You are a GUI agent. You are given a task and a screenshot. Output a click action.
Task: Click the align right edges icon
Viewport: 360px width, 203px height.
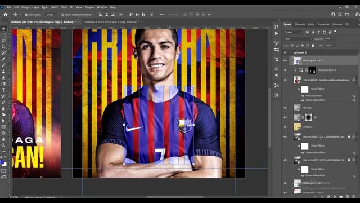pyautogui.click(x=112, y=15)
